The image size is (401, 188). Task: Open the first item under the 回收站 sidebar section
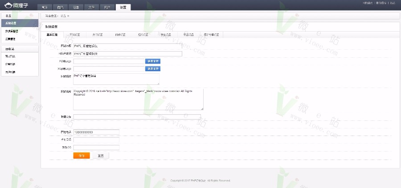click(20, 56)
